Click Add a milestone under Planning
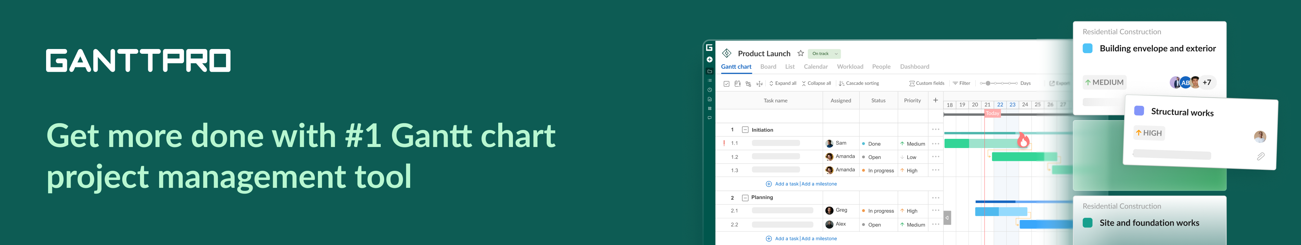 (x=819, y=239)
